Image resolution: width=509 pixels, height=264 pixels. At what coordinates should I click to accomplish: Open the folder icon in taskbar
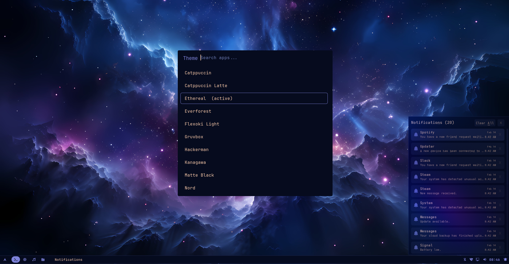pyautogui.click(x=43, y=259)
